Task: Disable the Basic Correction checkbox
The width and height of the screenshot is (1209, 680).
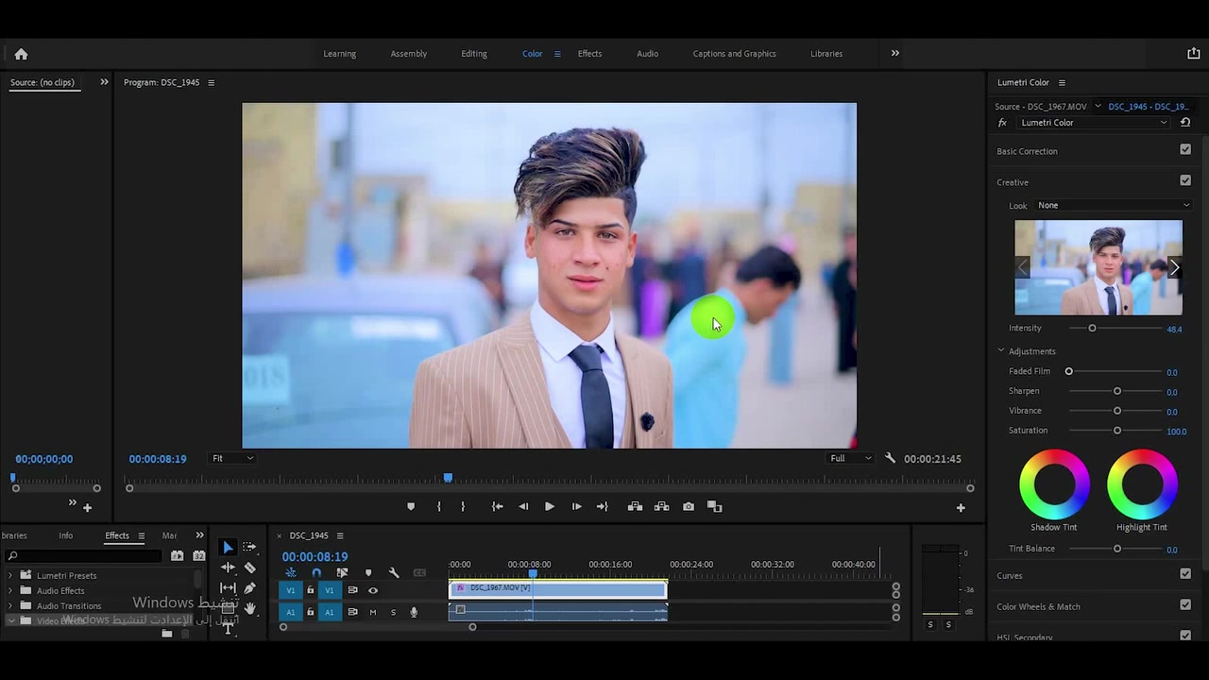Action: point(1185,149)
